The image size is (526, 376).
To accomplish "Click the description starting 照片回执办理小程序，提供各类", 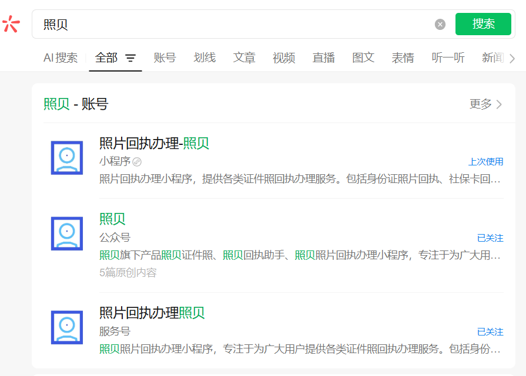I will coord(300,179).
